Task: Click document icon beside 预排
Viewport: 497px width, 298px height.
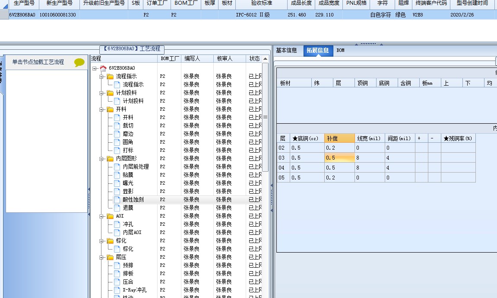Action: (x=117, y=265)
